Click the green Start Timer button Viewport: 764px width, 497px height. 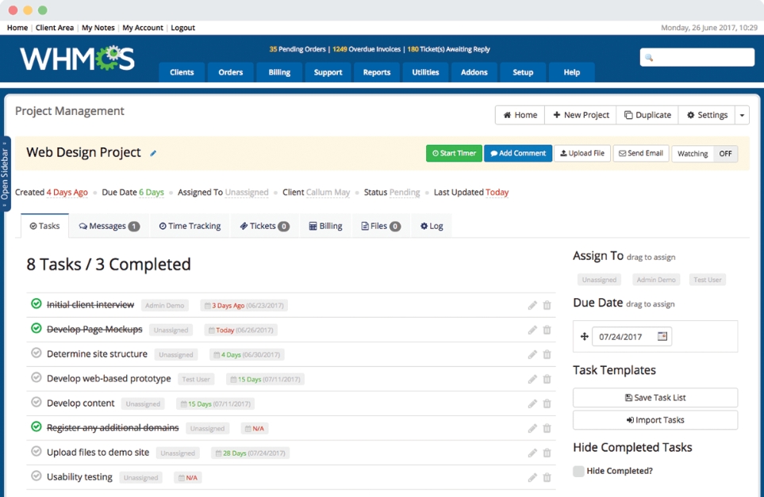[454, 154]
